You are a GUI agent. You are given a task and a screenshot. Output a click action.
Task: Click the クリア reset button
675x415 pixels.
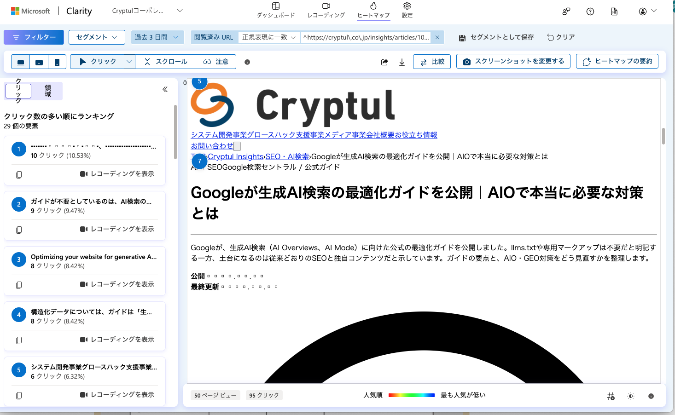(561, 37)
